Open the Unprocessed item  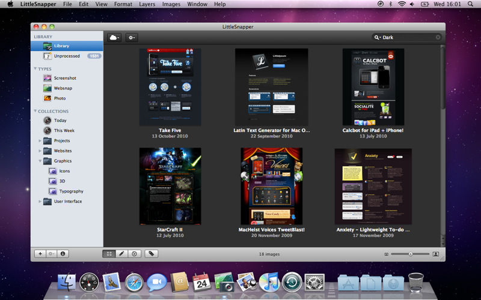click(67, 56)
